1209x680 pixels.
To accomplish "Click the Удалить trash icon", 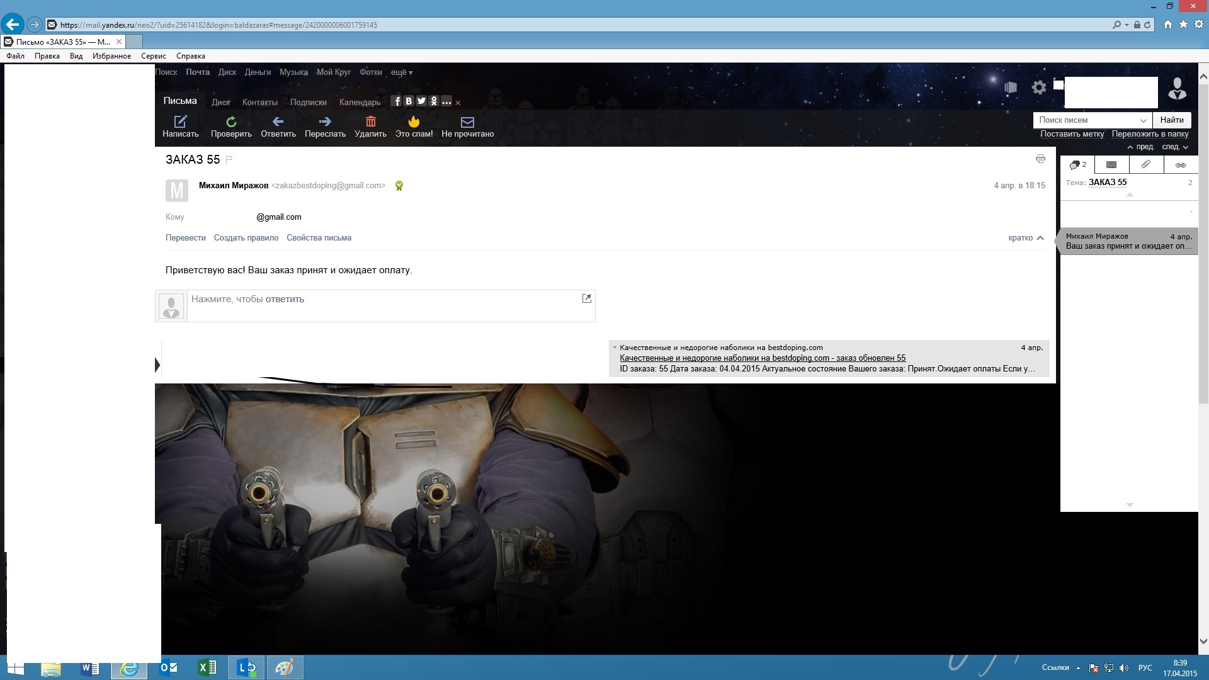I will [x=370, y=122].
